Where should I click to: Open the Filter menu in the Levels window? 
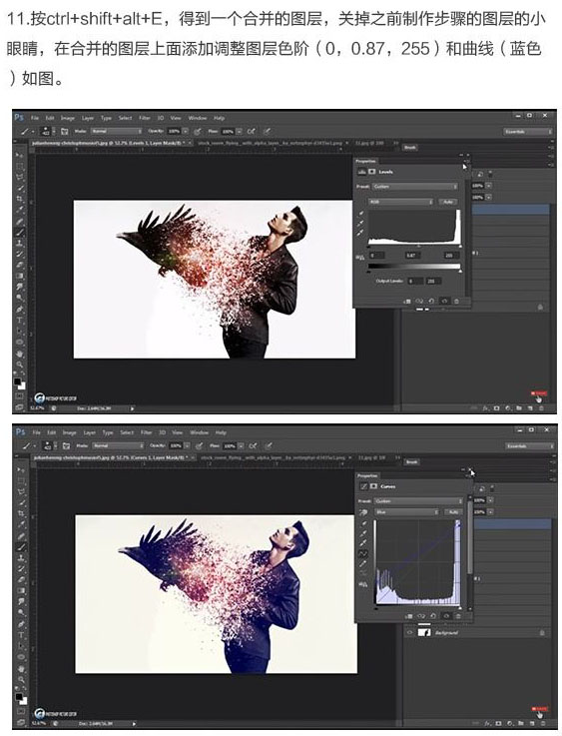pos(145,118)
